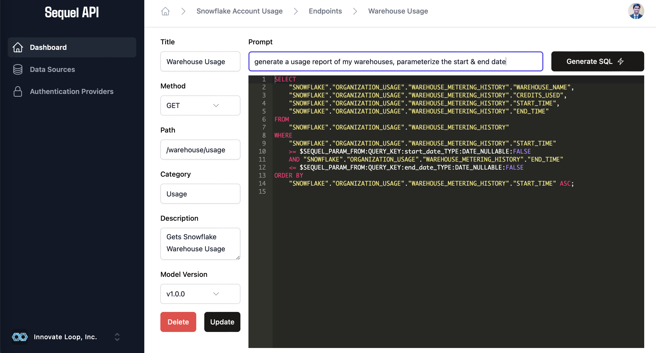Click the Delete button to remove endpoint
Screen dimensions: 656x353
click(178, 322)
